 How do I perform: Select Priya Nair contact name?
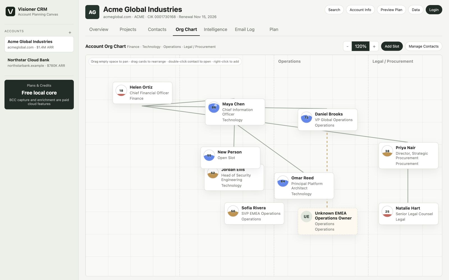406,148
